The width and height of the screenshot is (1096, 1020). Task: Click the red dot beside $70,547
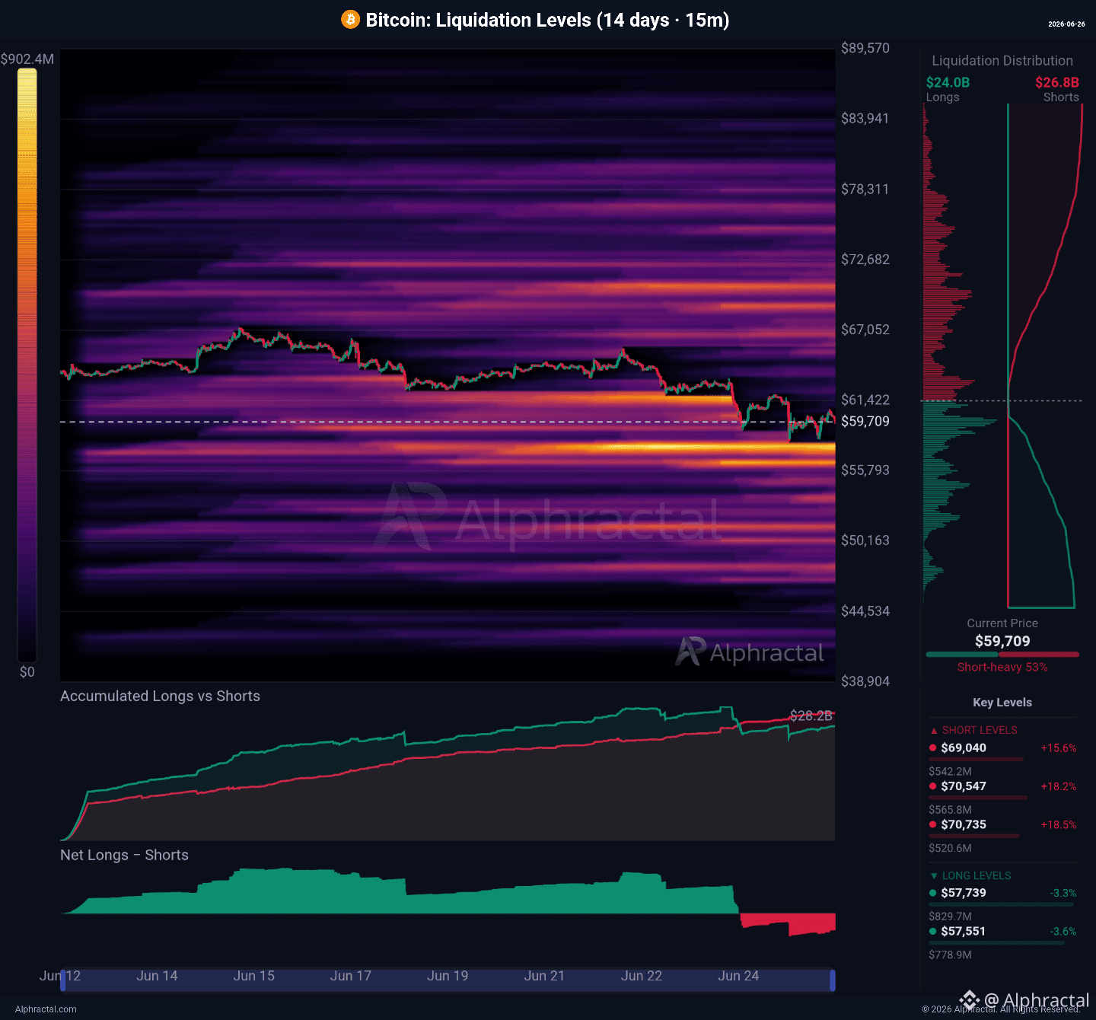coord(933,786)
